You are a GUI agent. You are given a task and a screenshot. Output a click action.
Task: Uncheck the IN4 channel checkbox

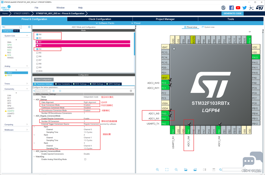(37, 49)
